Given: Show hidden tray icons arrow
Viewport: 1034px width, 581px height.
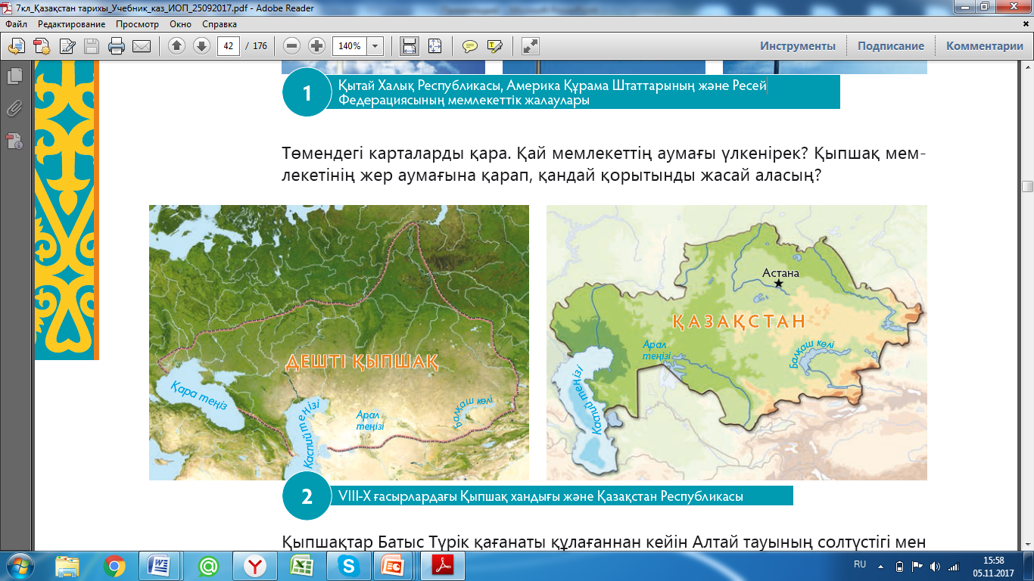Looking at the screenshot, I should (880, 566).
